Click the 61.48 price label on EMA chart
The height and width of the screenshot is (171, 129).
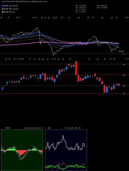tap(121, 51)
